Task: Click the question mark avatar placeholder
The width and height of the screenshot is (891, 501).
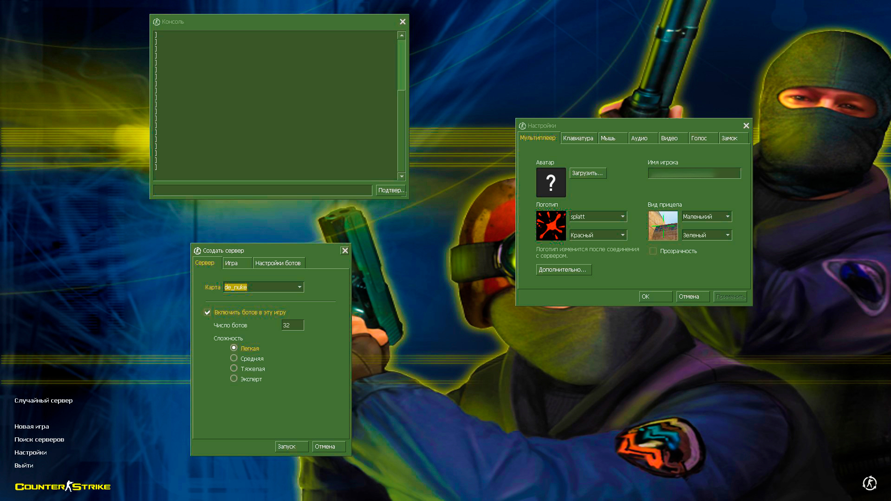Action: coord(551,182)
